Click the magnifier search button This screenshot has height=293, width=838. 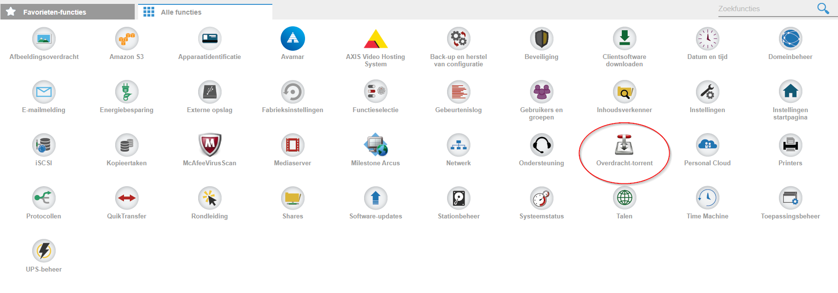(x=823, y=8)
